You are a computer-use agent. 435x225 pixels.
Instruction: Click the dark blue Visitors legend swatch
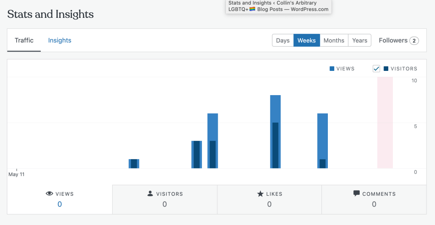coord(386,69)
